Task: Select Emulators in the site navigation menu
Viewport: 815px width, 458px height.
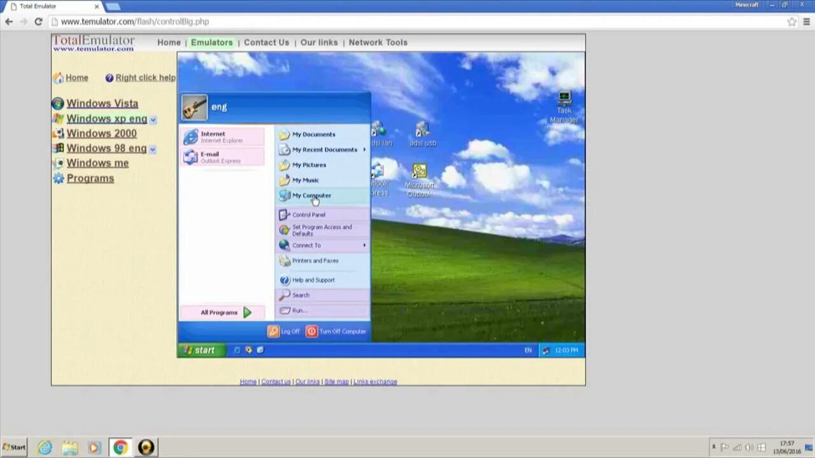Action: click(x=211, y=42)
